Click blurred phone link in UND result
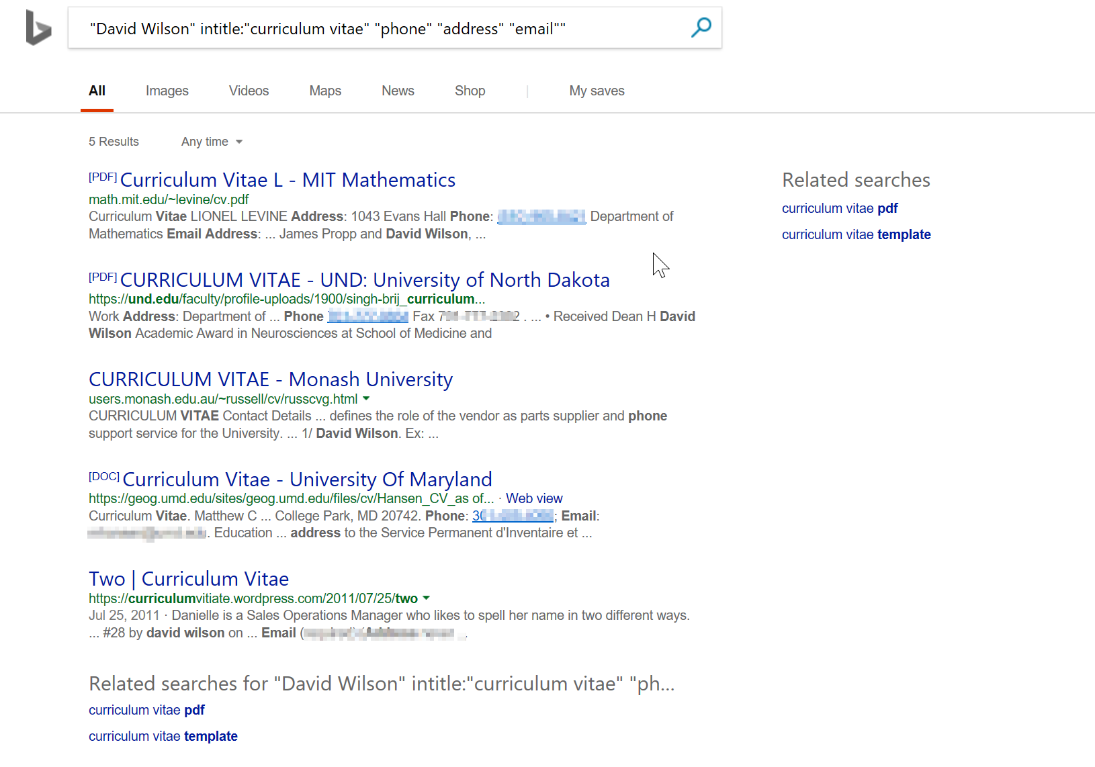The width and height of the screenshot is (1095, 767). click(x=367, y=316)
